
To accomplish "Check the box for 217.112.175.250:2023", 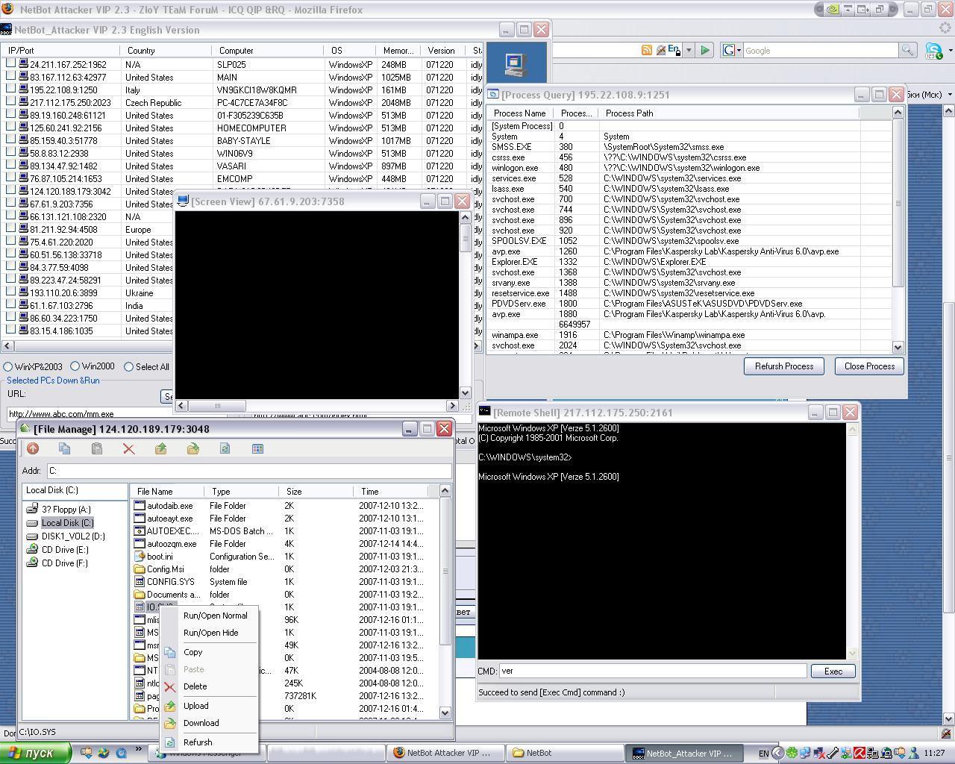I will pyautogui.click(x=11, y=102).
